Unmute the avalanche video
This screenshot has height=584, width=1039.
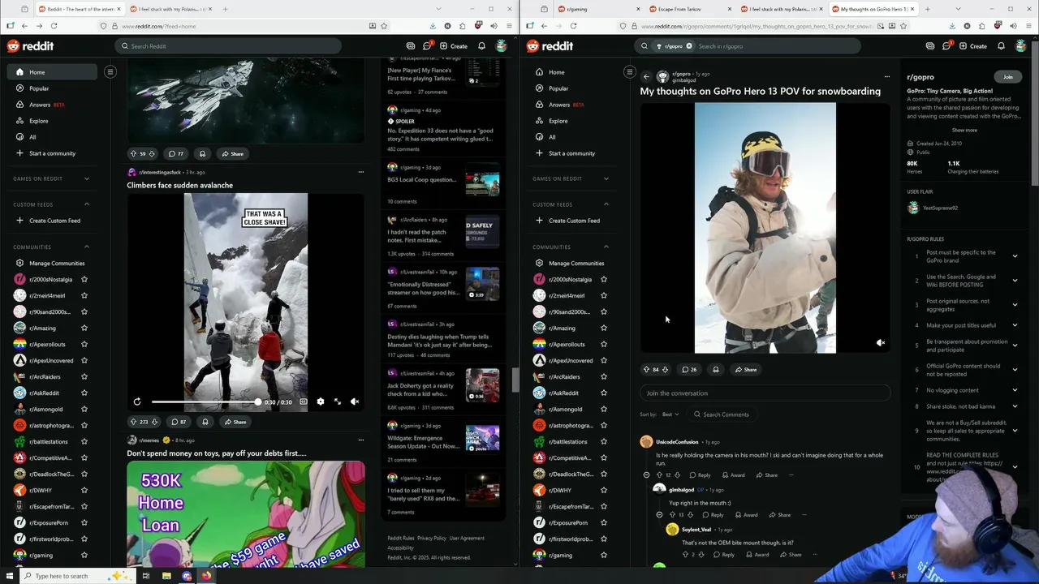[355, 401]
